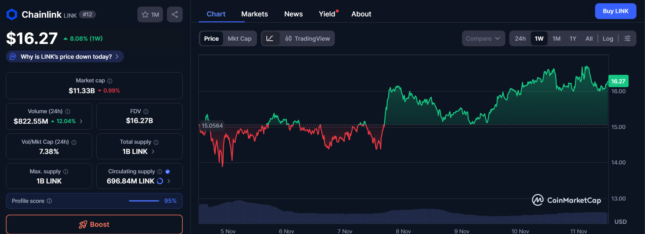Switch chart to Mkt Cap view

[239, 39]
